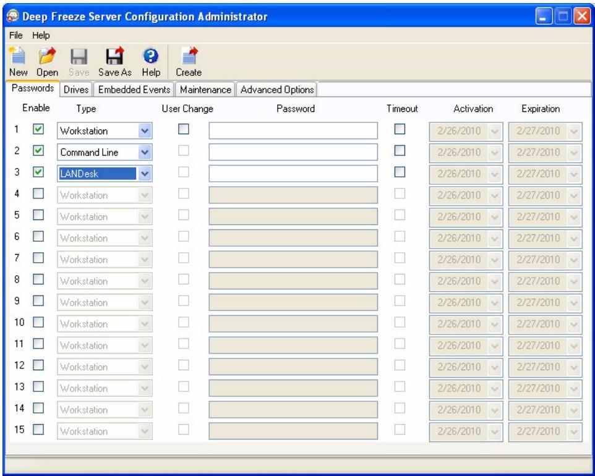Open the Expiration date dropdown in row 1
The height and width of the screenshot is (476, 595).
pyautogui.click(x=574, y=132)
